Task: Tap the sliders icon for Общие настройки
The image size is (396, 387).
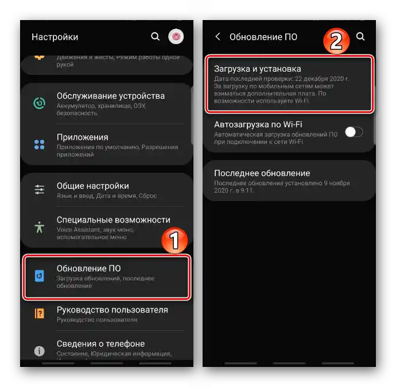Action: [40, 190]
